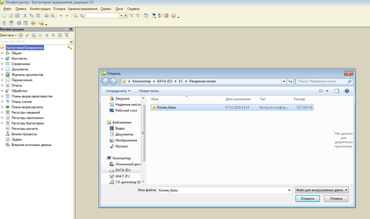This screenshot has width=370, height=219.
Task: Click the Help search question-mark icon
Action: pos(160,16)
